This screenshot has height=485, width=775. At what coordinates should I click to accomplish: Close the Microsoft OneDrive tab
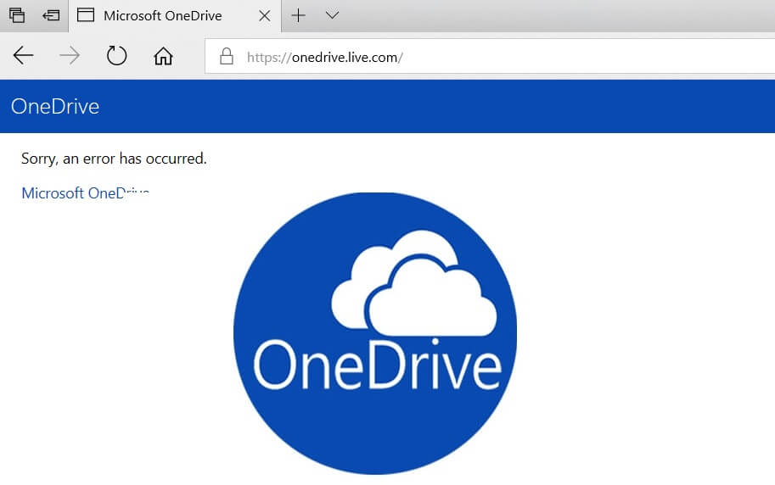pyautogui.click(x=265, y=16)
